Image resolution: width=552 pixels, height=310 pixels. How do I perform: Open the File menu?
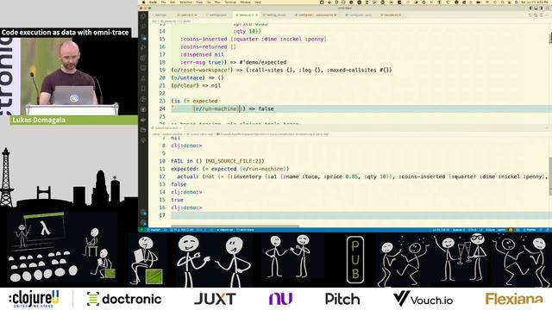point(163,2)
